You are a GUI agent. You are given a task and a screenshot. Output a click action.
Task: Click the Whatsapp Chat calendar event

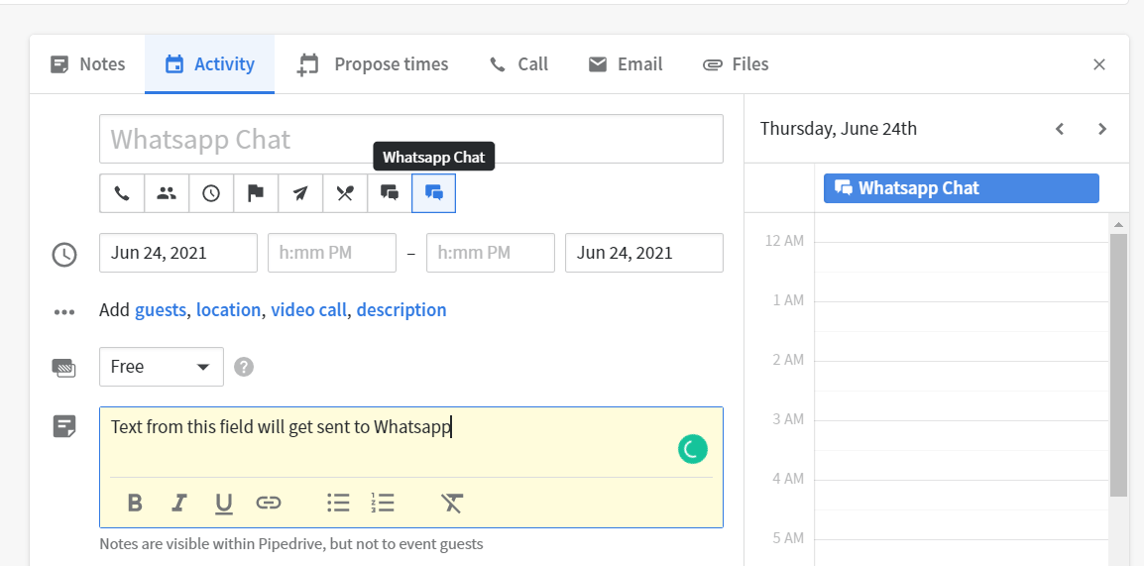[x=961, y=188]
